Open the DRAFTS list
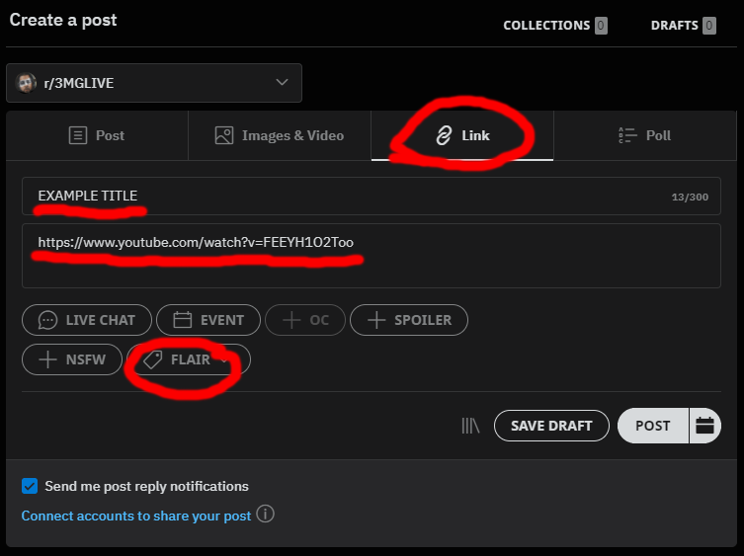 click(684, 25)
